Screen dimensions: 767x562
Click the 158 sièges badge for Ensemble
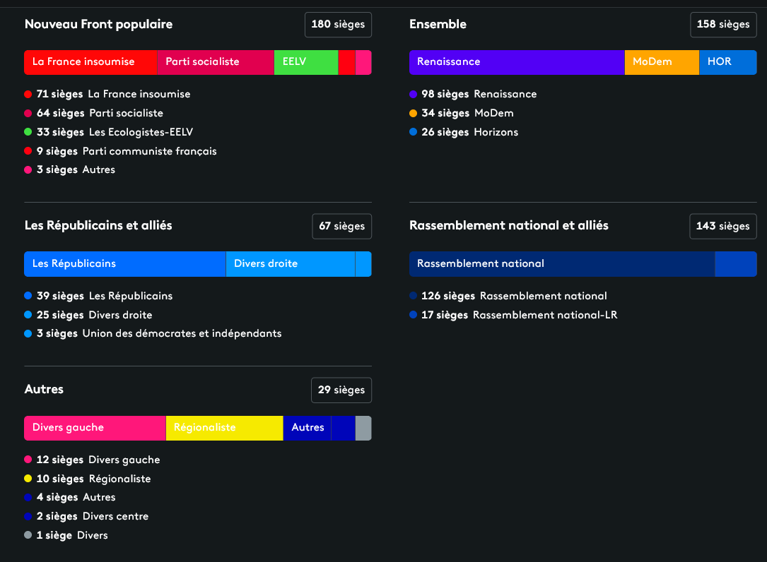(723, 25)
